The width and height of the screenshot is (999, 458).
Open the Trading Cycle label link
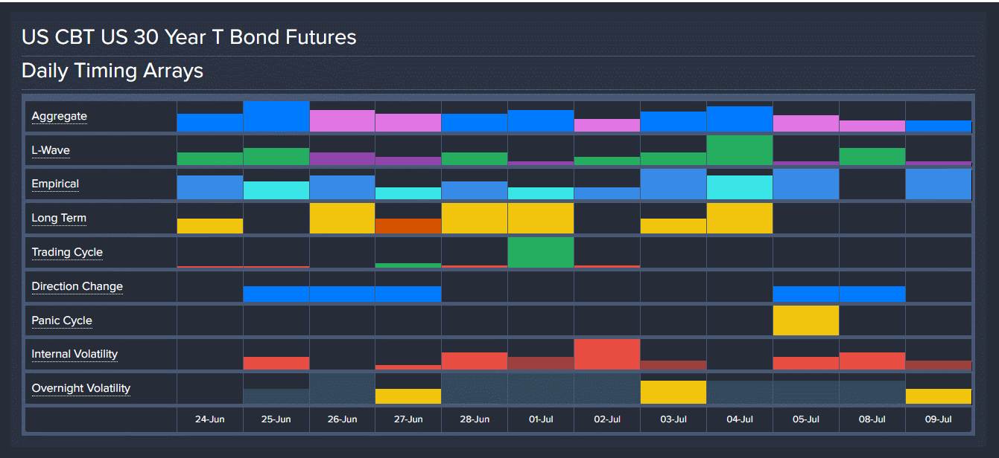[67, 252]
